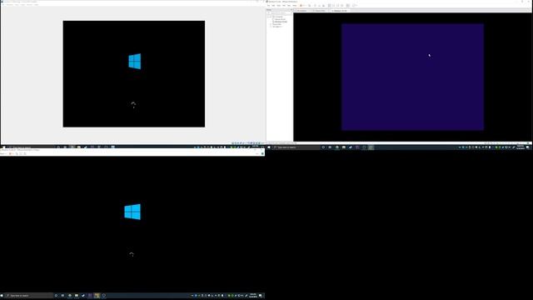Select active VMware Workstation button in top-right taskbar
The image size is (533, 300).
tap(371, 147)
